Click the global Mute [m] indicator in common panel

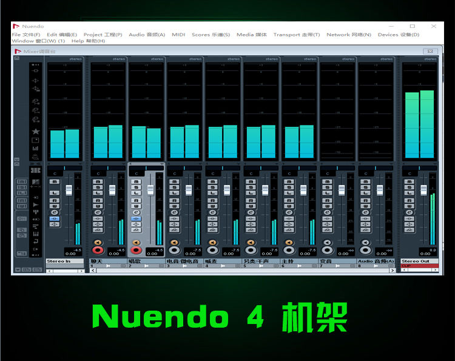coord(22,181)
